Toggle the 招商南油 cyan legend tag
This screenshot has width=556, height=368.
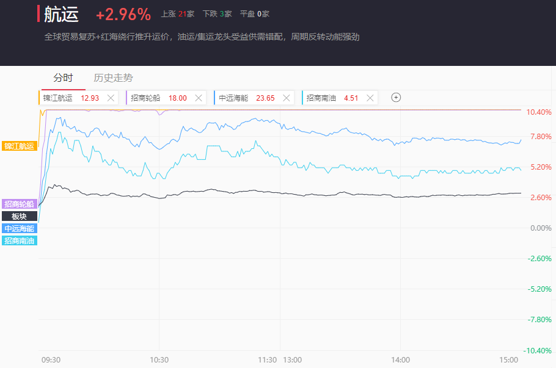coord(20,240)
